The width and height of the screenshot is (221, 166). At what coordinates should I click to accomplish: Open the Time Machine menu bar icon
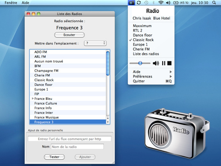point(146,2)
